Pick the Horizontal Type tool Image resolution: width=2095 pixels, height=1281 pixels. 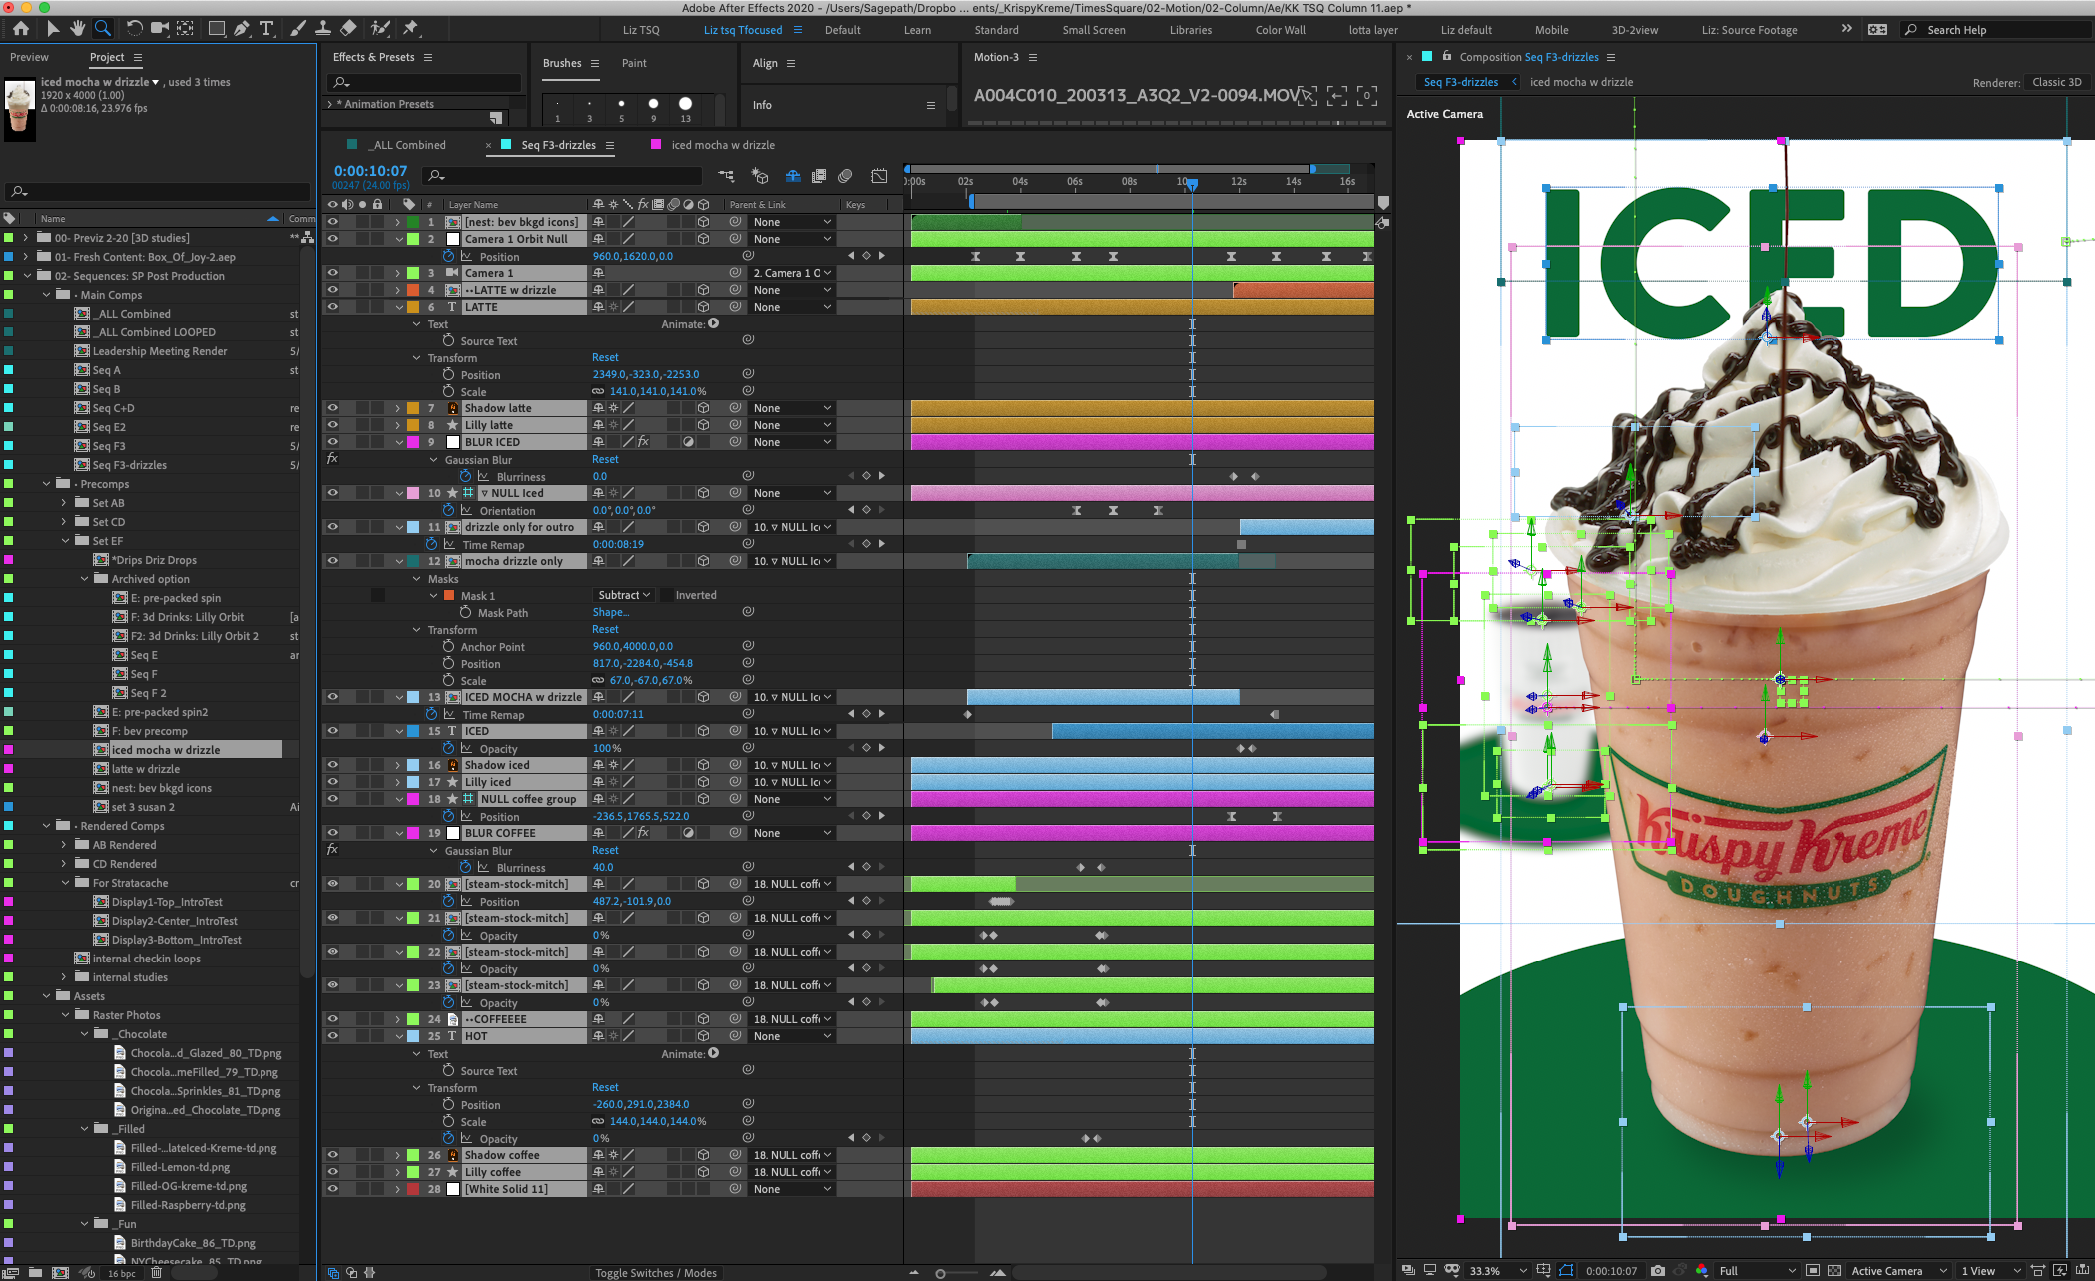(x=266, y=29)
